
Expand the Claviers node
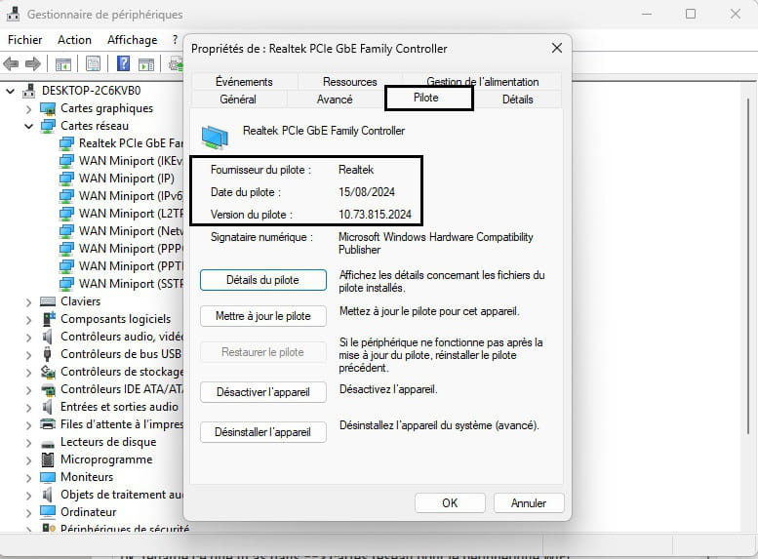(28, 302)
